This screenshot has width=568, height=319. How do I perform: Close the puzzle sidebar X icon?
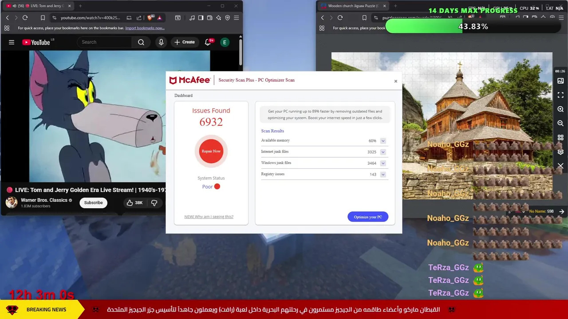[560, 166]
